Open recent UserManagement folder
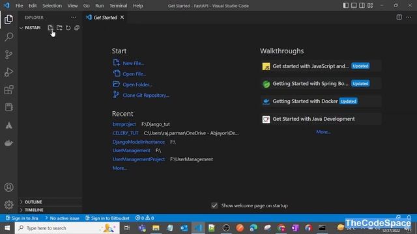This screenshot has height=234, width=417. (x=131, y=150)
